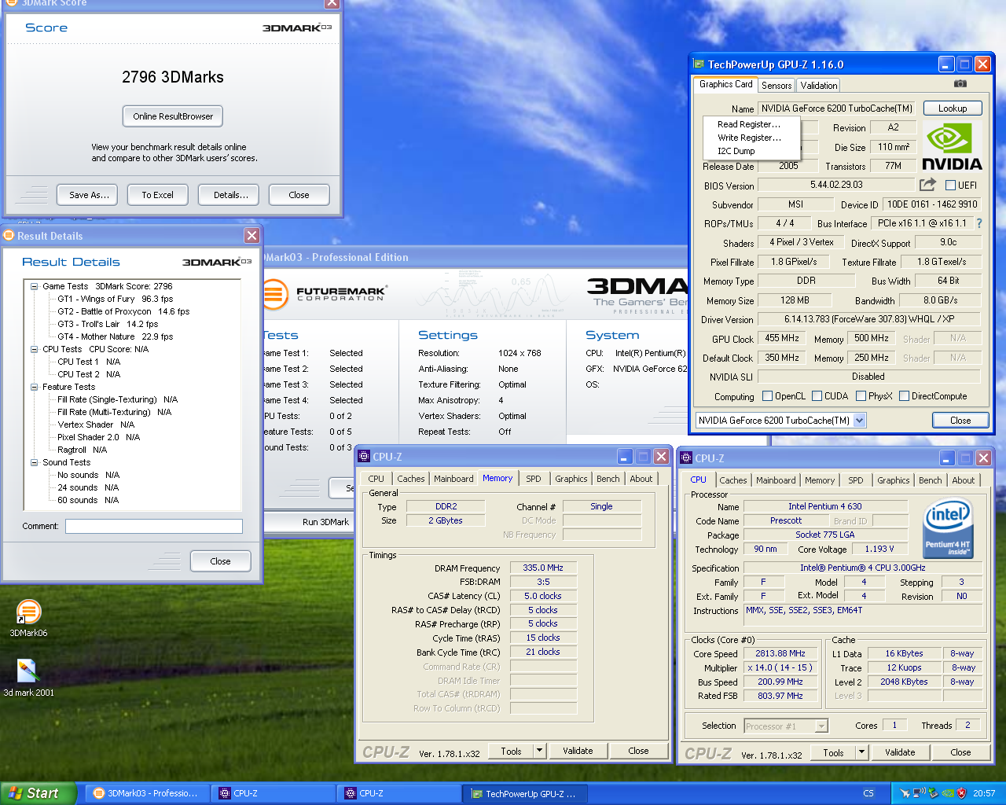Click the Comment input field
1006x805 pixels.
(x=154, y=526)
